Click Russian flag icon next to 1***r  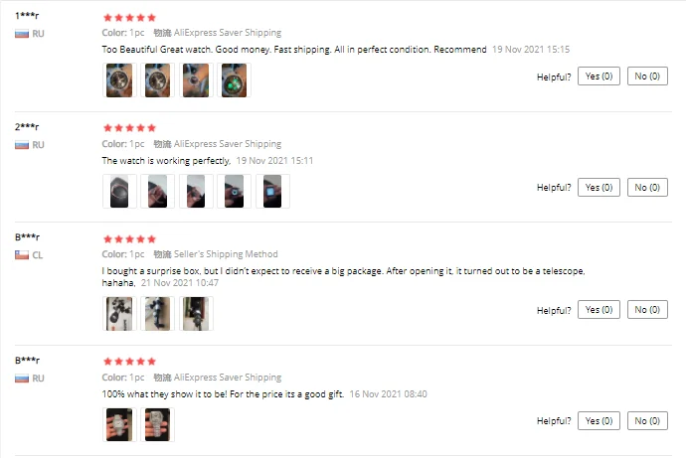tap(22, 34)
